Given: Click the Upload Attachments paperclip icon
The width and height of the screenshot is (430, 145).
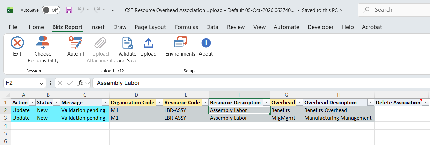Looking at the screenshot, I should pyautogui.click(x=100, y=43).
